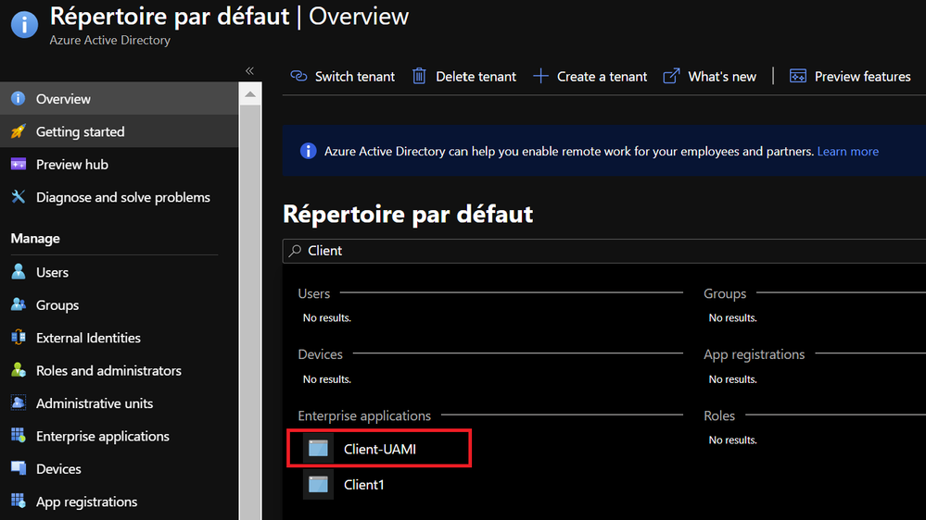926x520 pixels.
Task: Click the Client-UAMI application icon
Action: pos(318,449)
